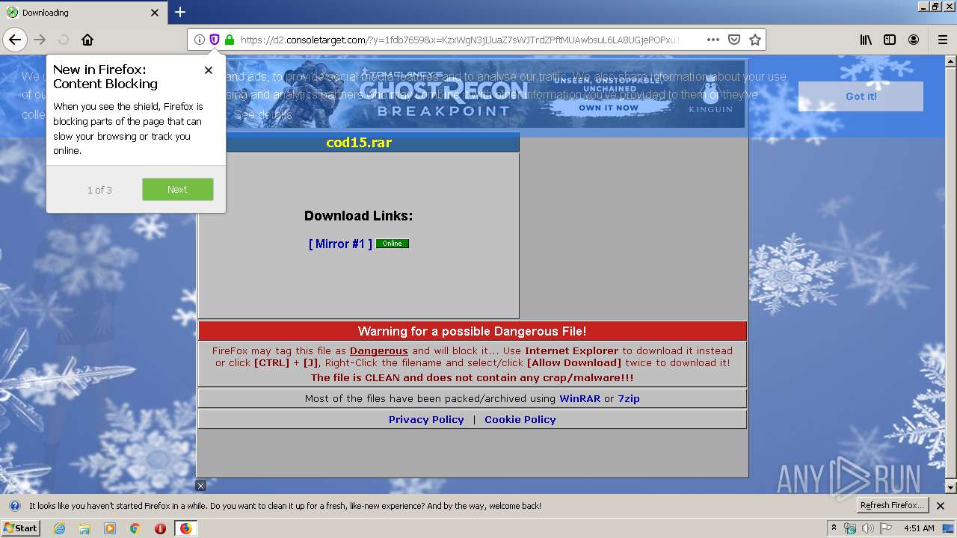
Task: Close the Content Blocking tooltip
Action: (209, 70)
